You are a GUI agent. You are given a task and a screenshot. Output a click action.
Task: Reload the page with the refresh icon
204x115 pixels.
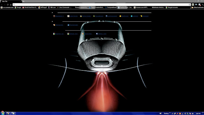coord(8,4)
